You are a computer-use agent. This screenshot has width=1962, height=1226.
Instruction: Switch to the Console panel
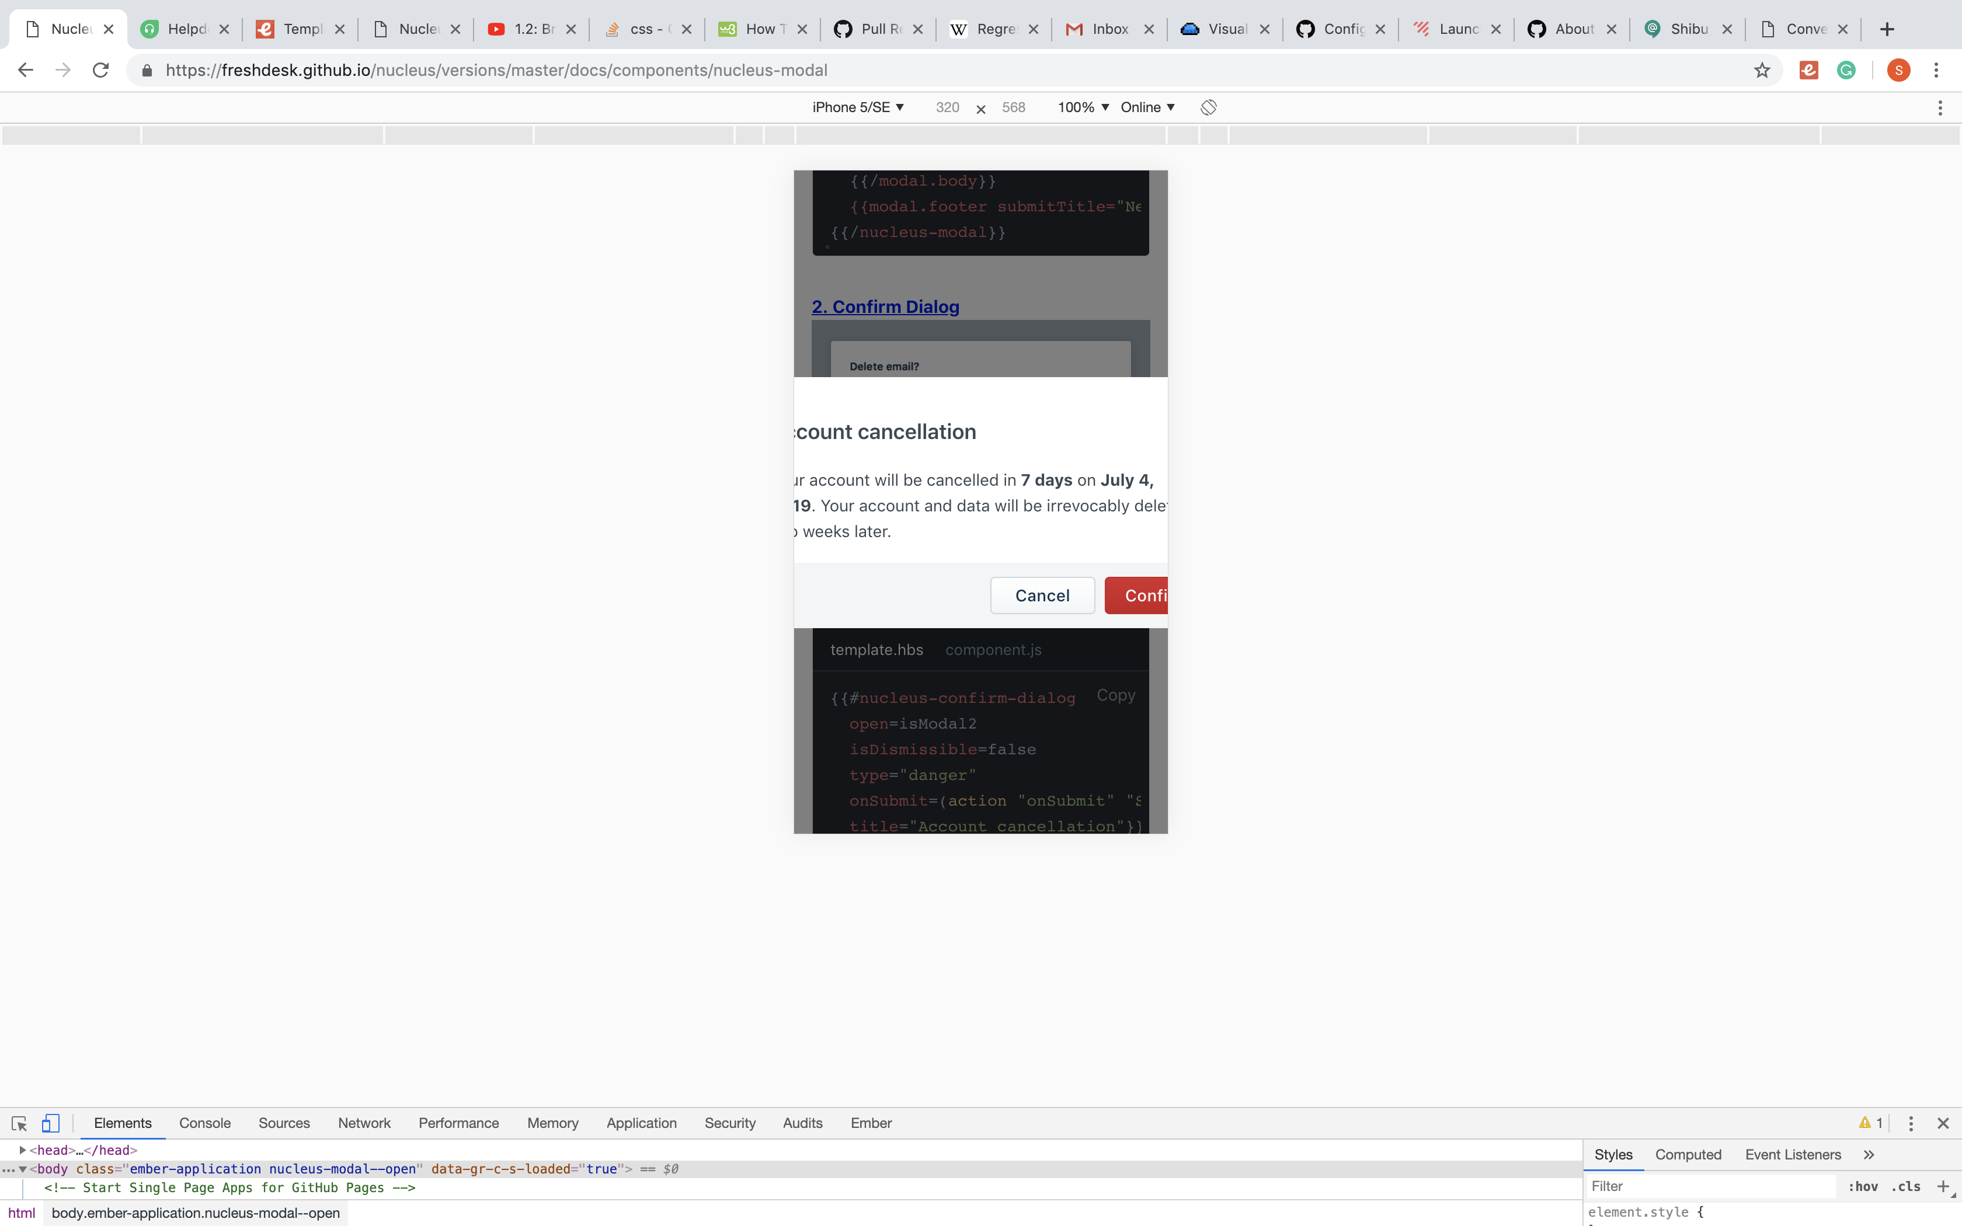pyautogui.click(x=204, y=1123)
